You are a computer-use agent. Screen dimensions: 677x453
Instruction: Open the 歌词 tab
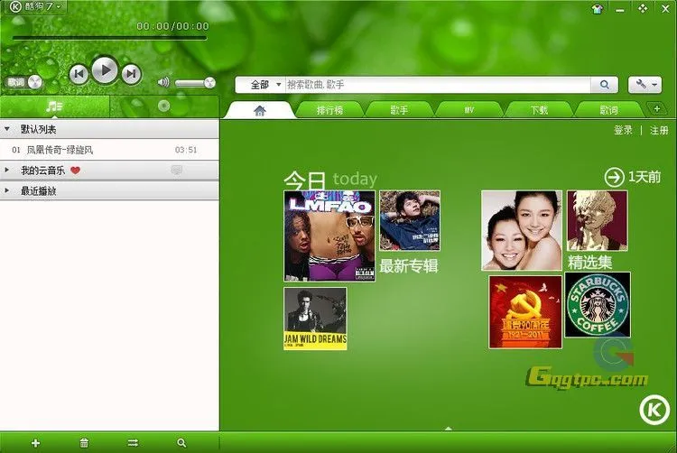[x=608, y=110]
